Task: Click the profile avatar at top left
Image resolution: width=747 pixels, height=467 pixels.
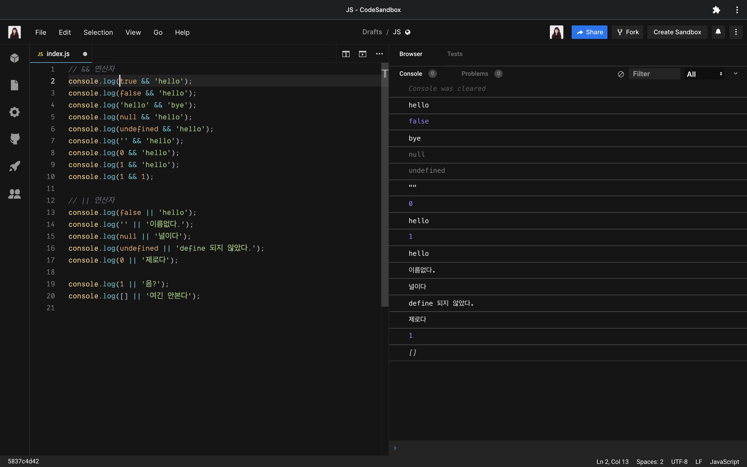Action: 15,32
